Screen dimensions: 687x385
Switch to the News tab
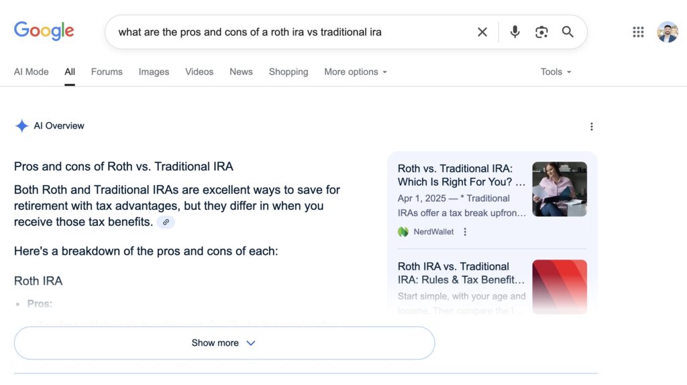pyautogui.click(x=241, y=72)
